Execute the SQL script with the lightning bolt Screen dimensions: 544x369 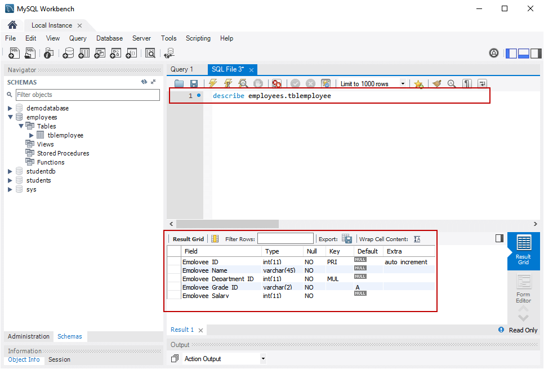click(212, 83)
